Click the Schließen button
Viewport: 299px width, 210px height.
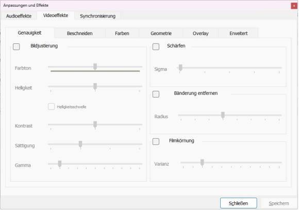point(238,203)
